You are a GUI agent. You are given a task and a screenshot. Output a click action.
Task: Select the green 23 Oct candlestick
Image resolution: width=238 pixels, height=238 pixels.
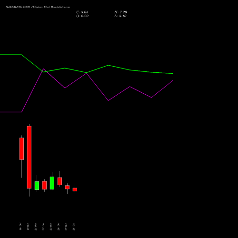[x=52, y=183]
